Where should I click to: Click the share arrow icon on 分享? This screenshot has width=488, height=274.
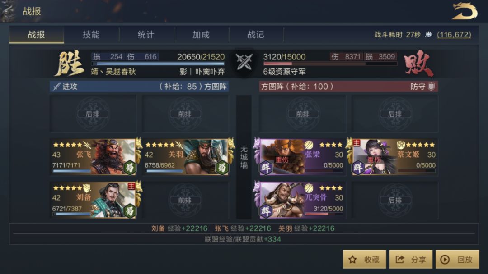399,260
